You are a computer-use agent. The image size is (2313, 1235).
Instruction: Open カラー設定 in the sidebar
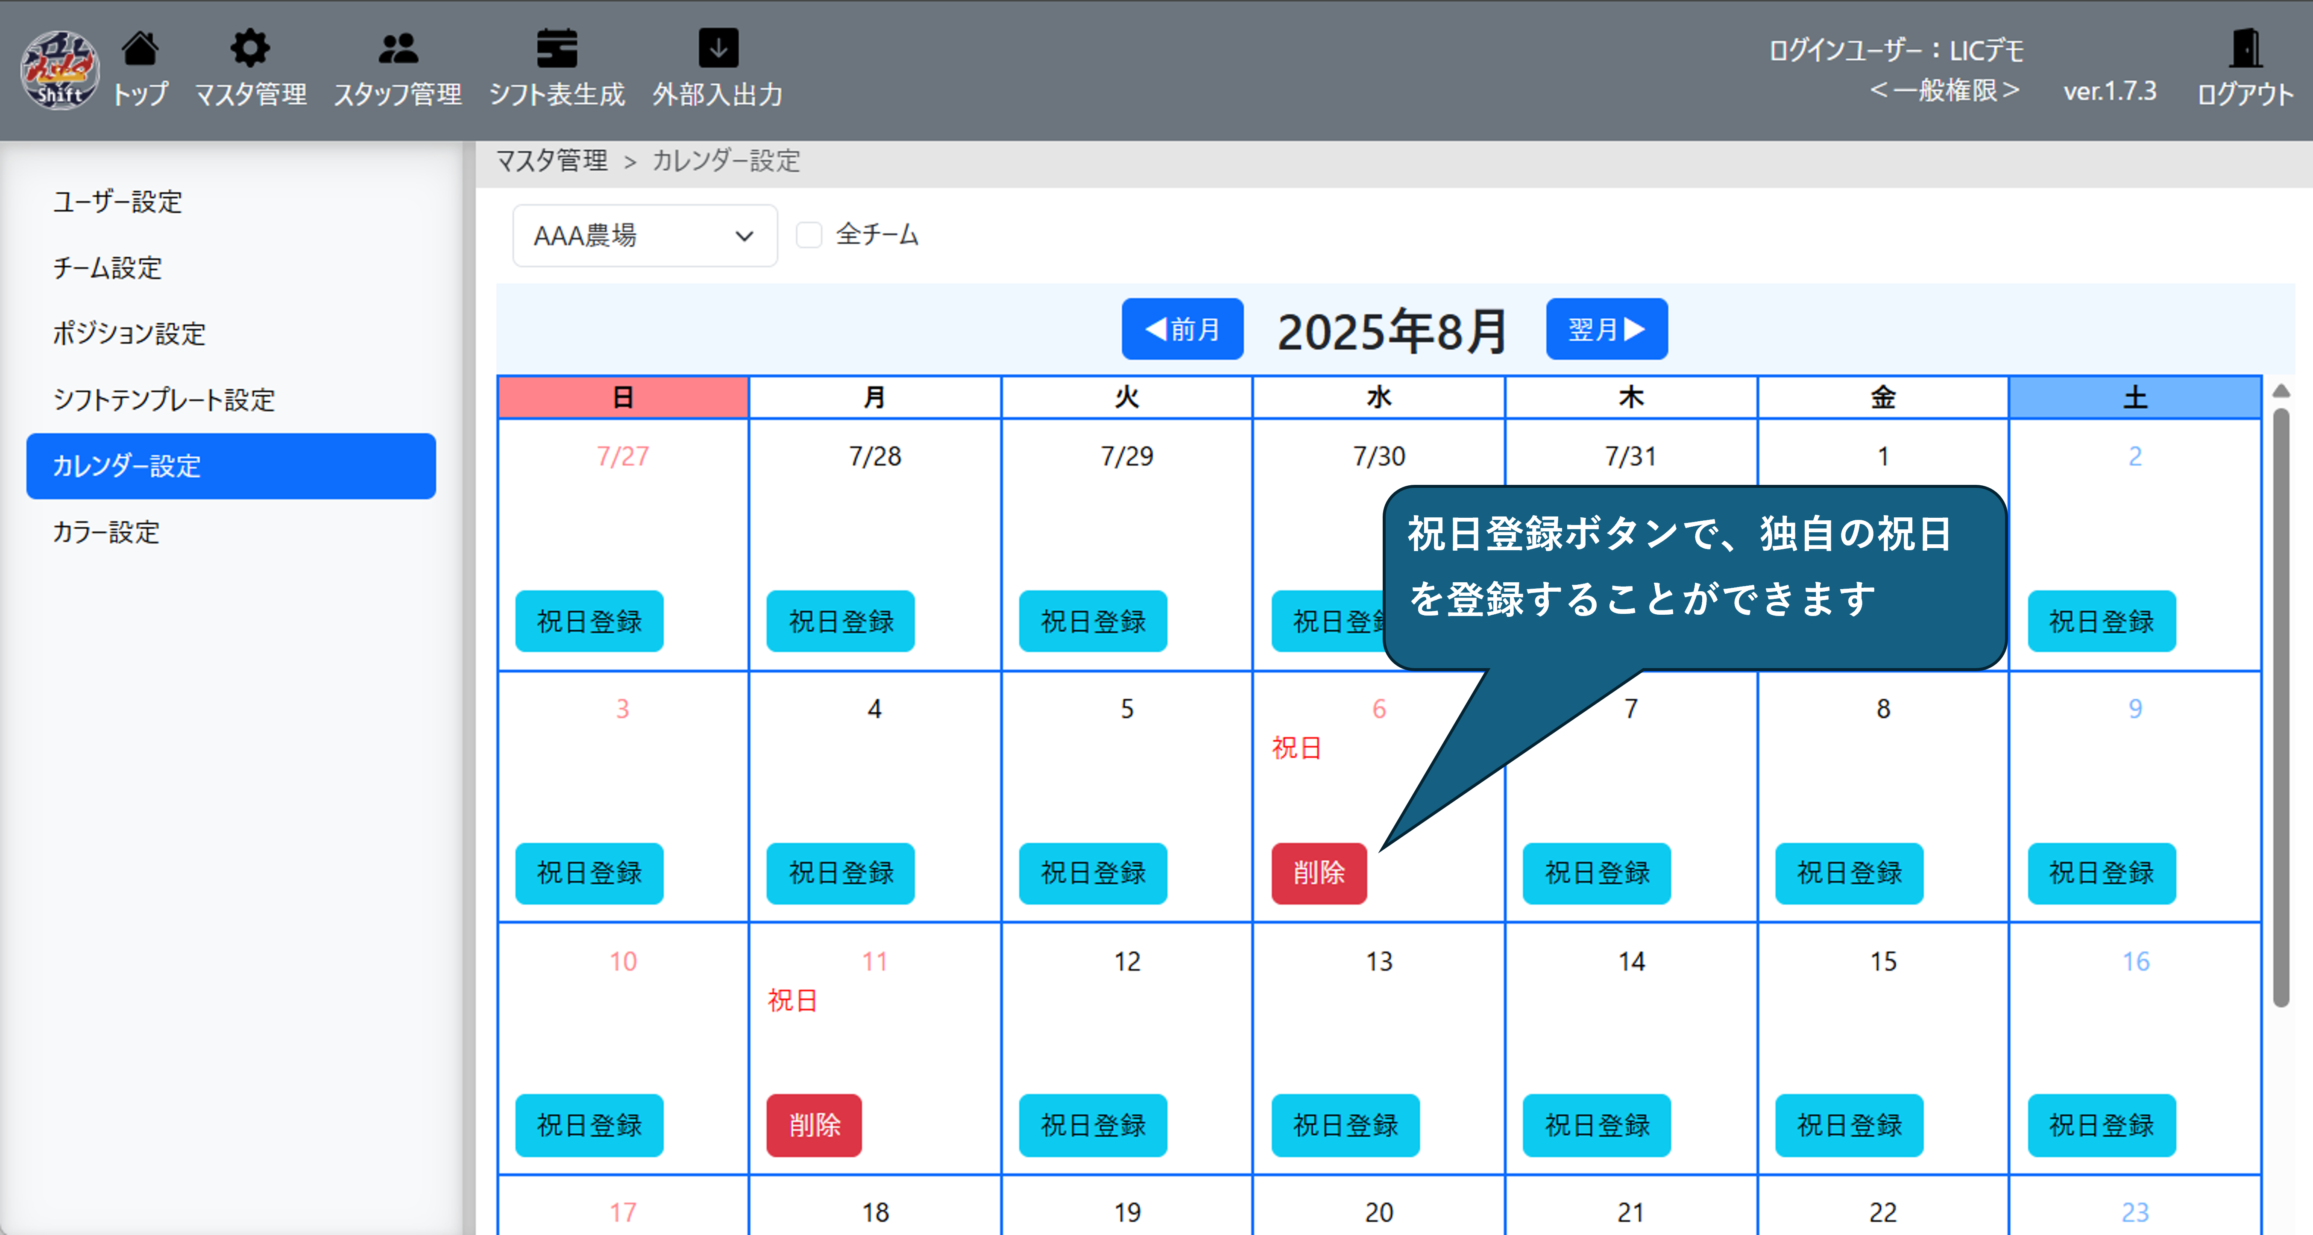pyautogui.click(x=106, y=532)
